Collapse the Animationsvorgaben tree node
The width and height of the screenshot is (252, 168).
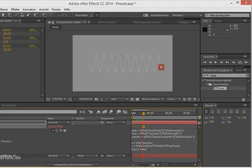[203, 80]
